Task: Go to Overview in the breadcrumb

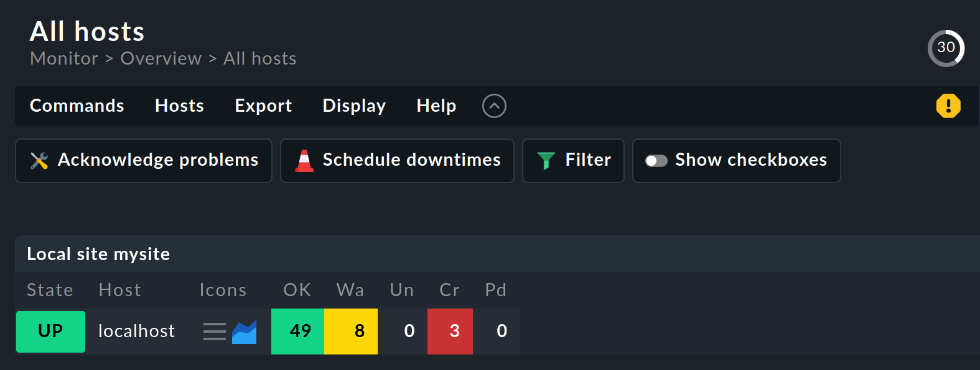Action: click(161, 58)
